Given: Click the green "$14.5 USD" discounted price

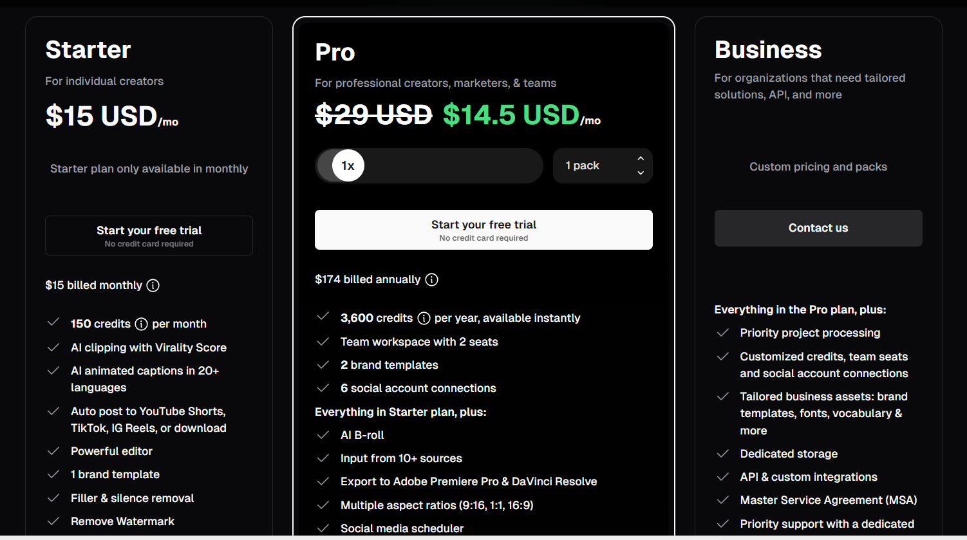Looking at the screenshot, I should [x=511, y=115].
